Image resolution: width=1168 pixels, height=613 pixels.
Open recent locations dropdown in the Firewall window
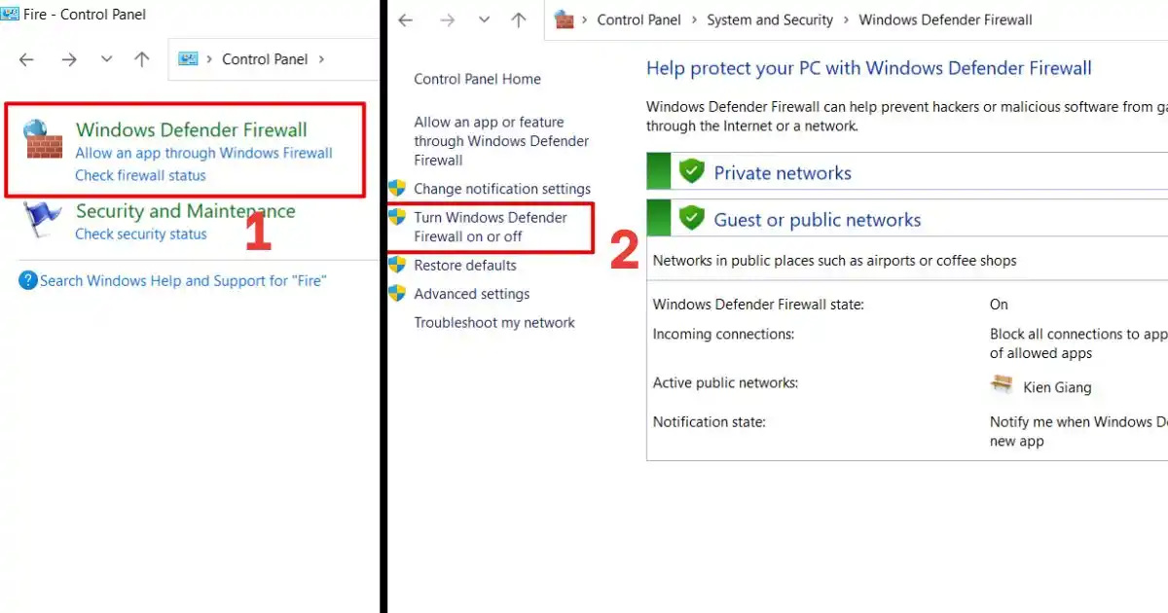tap(486, 20)
